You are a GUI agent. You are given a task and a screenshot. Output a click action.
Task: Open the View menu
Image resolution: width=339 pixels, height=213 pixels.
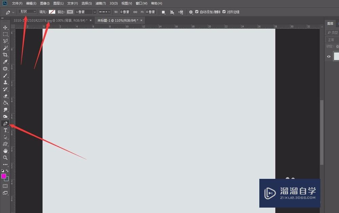click(x=126, y=3)
